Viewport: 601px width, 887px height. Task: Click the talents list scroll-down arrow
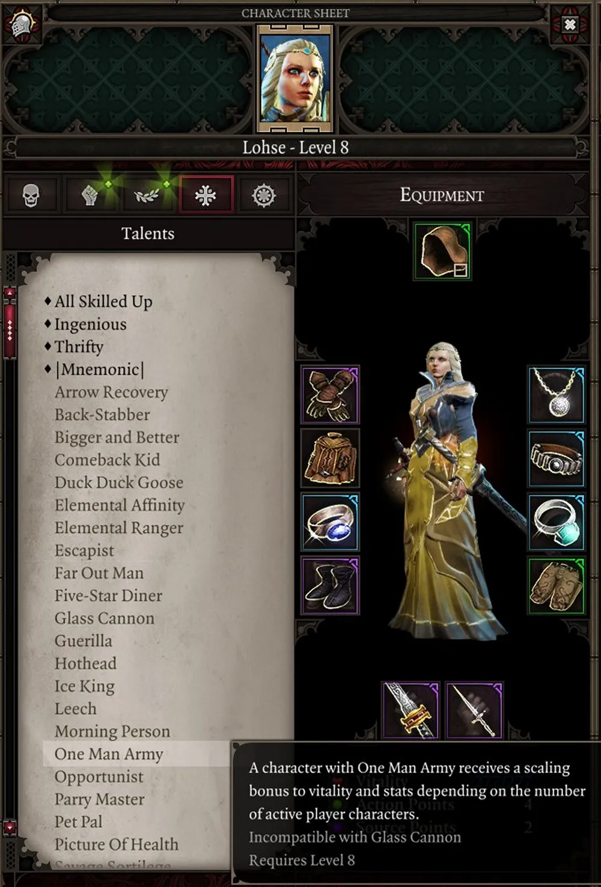coord(10,828)
